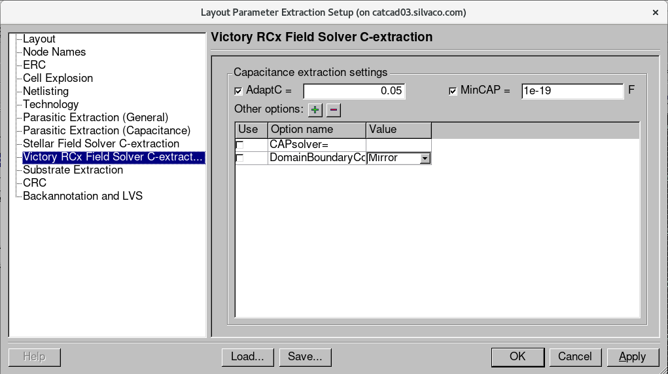Go to Cell Explosion settings

point(58,79)
